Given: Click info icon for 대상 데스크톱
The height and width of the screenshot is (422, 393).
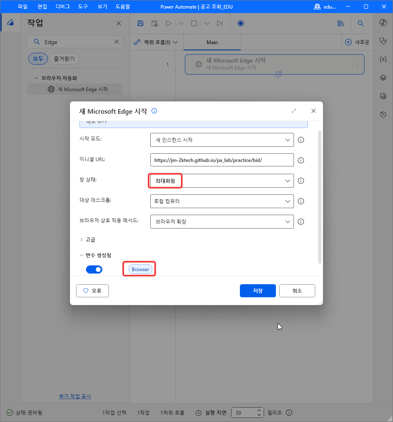Looking at the screenshot, I should click(x=301, y=201).
